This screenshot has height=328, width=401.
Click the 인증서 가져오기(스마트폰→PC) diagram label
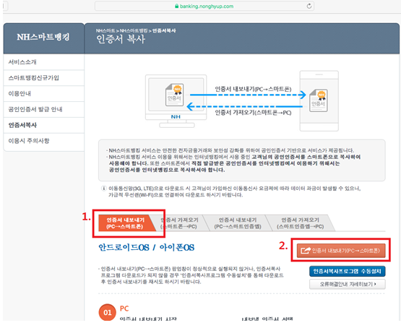[253, 113]
